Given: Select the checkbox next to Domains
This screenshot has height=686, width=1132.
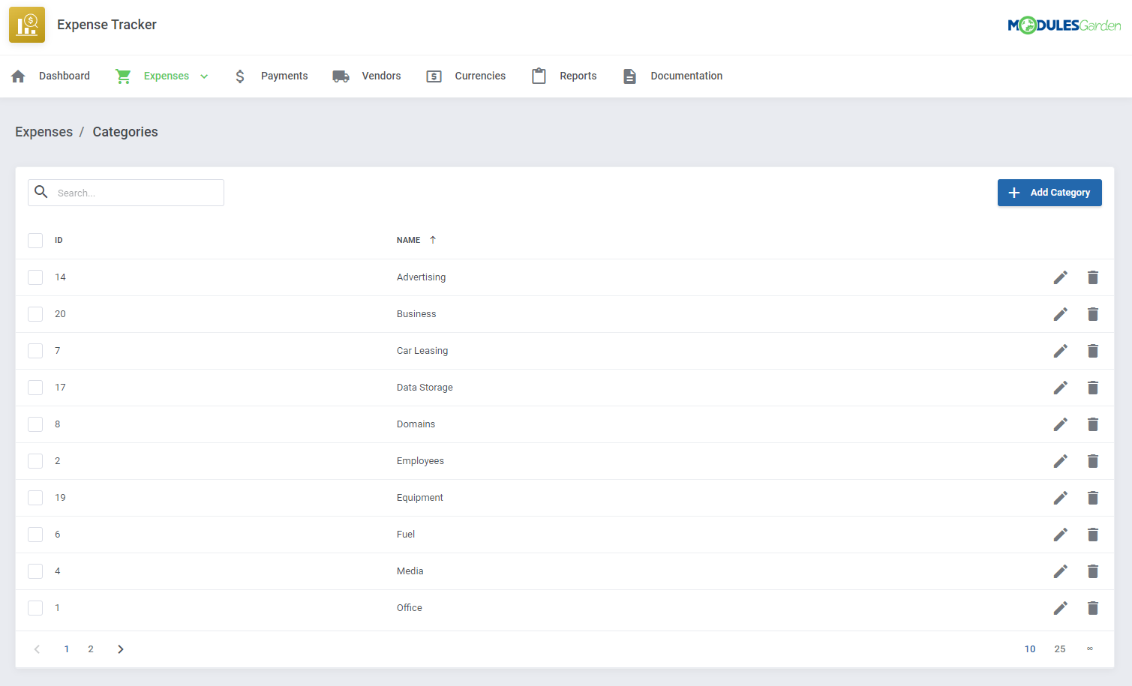Looking at the screenshot, I should pos(35,424).
